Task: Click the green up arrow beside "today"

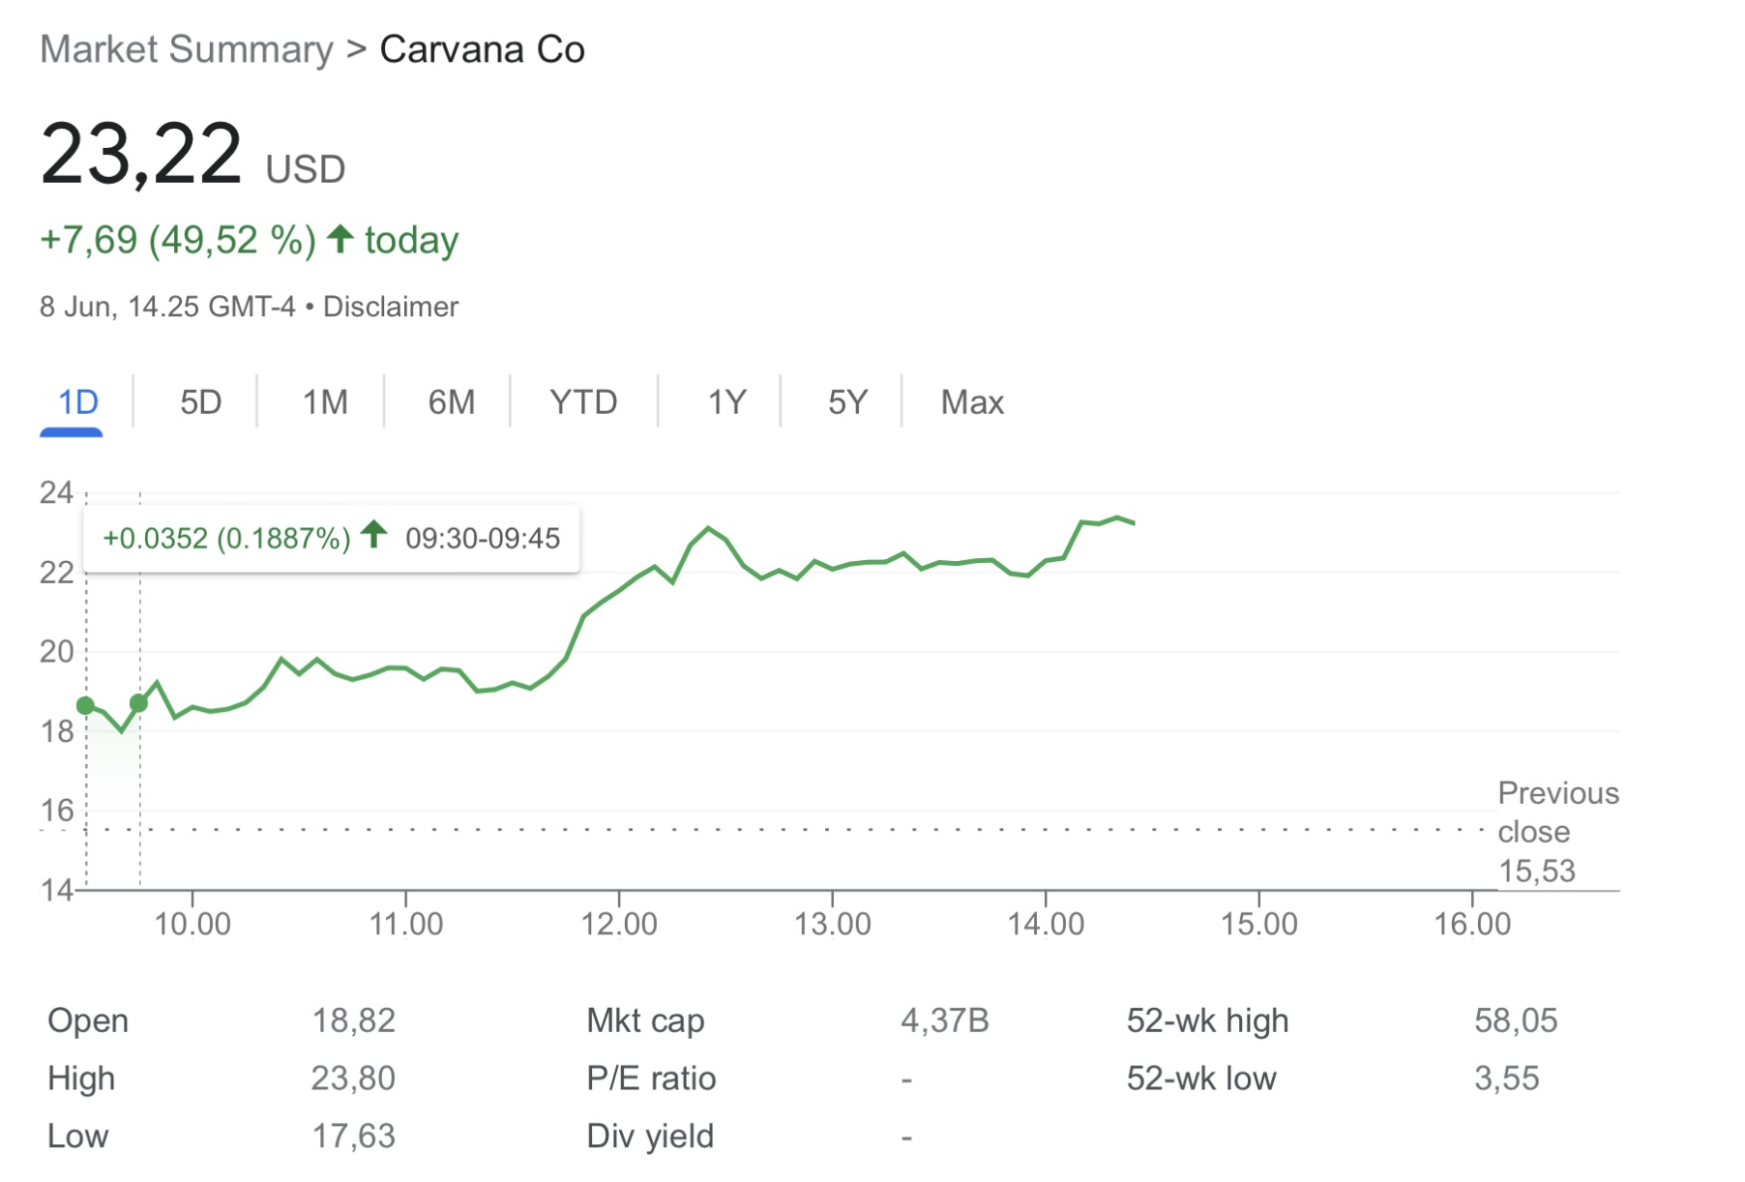Action: tap(340, 238)
